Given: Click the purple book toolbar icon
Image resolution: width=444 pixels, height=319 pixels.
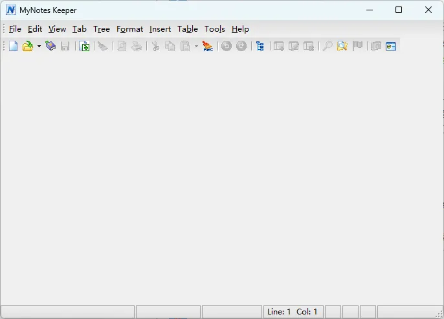Looking at the screenshot, I should pos(50,46).
